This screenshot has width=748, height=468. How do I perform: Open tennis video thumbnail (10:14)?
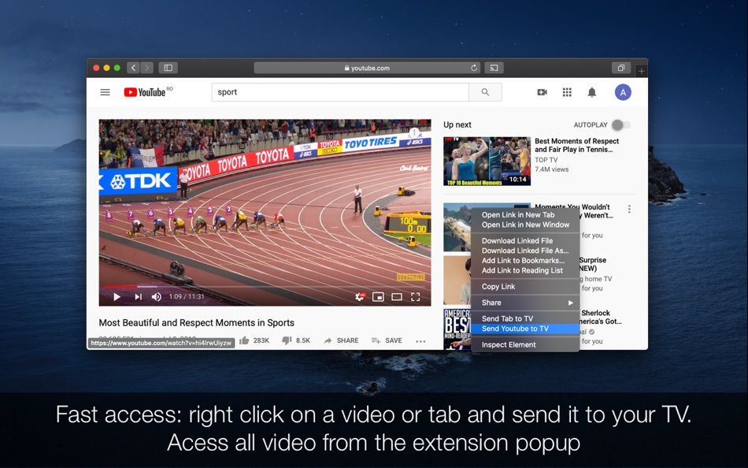pyautogui.click(x=487, y=162)
